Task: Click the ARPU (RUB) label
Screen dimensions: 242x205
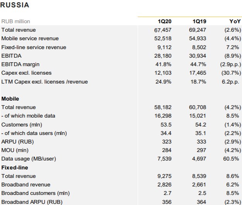Action: 17,142
